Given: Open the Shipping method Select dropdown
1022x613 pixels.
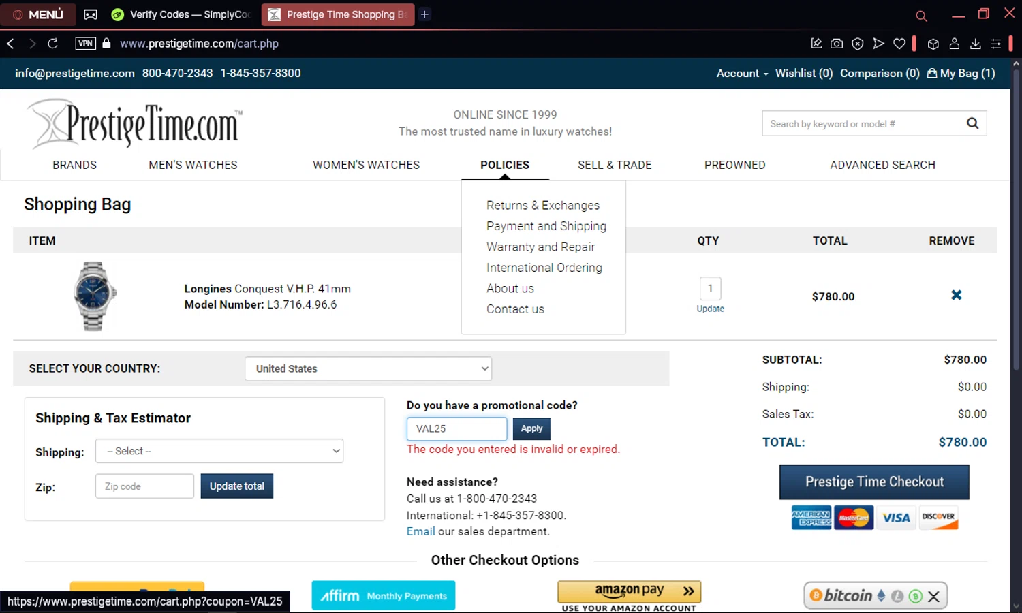Looking at the screenshot, I should click(x=219, y=451).
